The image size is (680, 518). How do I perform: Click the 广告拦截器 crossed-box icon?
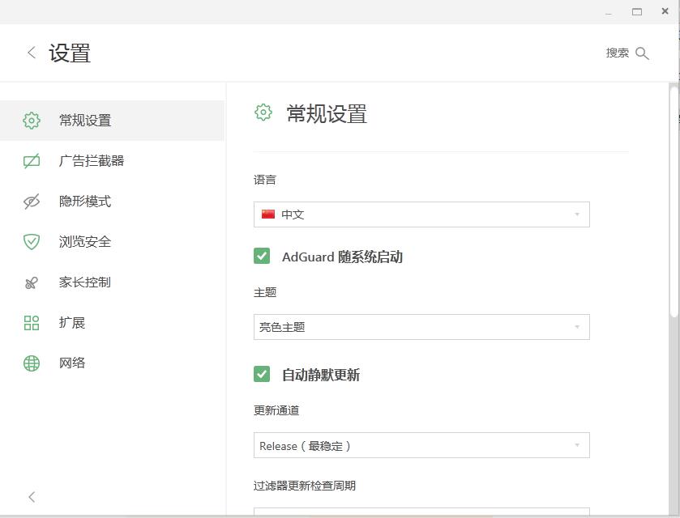[32, 161]
